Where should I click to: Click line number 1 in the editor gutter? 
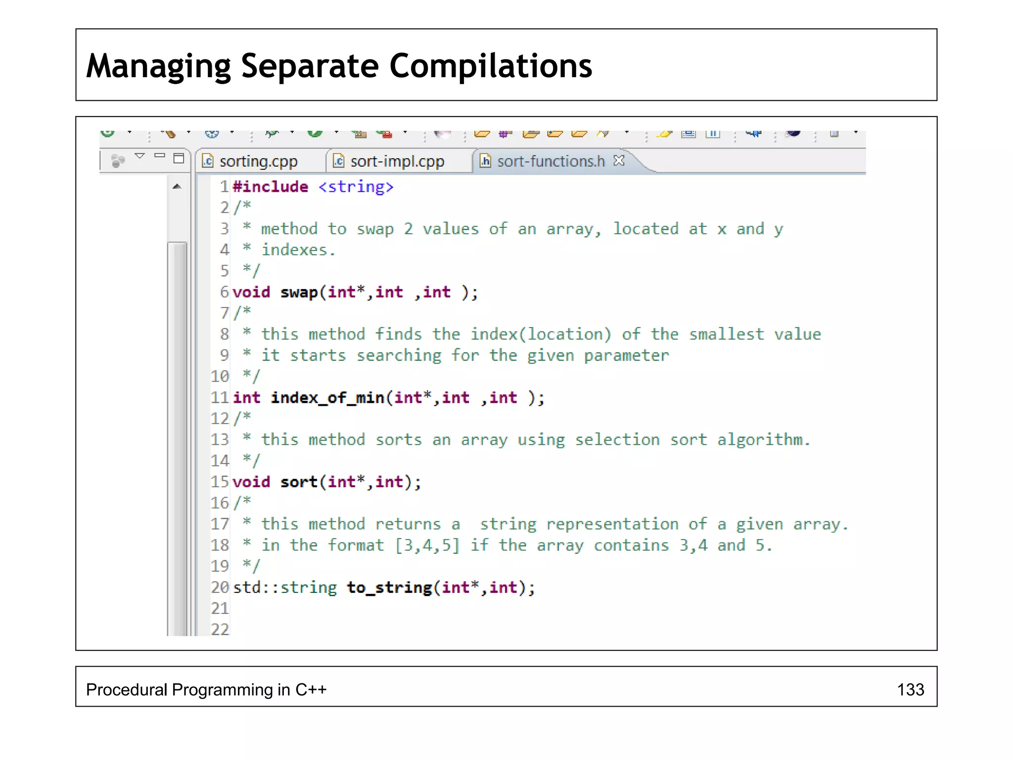tap(225, 187)
